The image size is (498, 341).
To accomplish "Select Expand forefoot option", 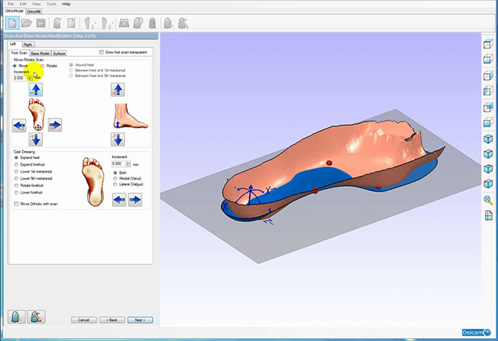I will (16, 164).
